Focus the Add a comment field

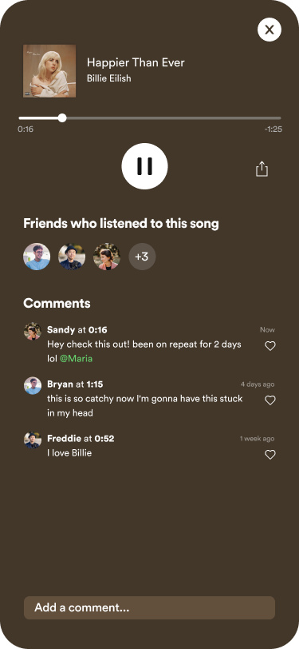(x=150, y=607)
